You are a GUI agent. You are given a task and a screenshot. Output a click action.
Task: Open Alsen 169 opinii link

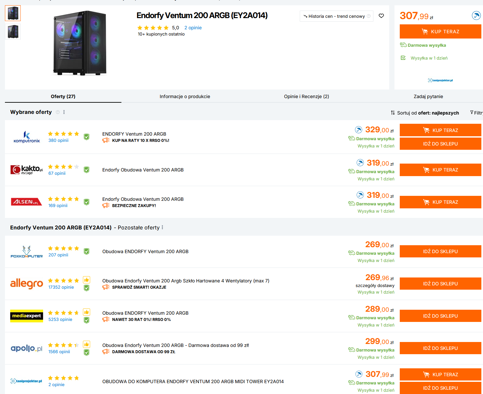tap(58, 206)
